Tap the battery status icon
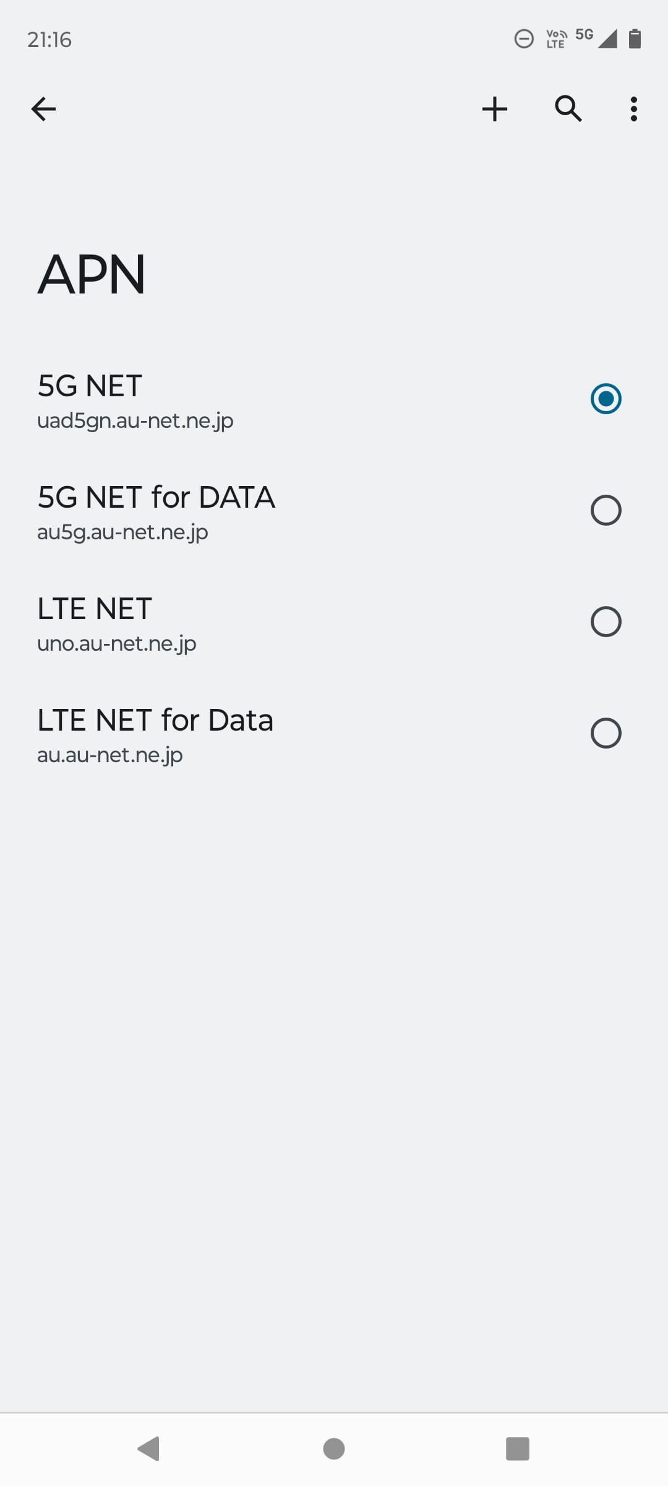 click(x=635, y=39)
